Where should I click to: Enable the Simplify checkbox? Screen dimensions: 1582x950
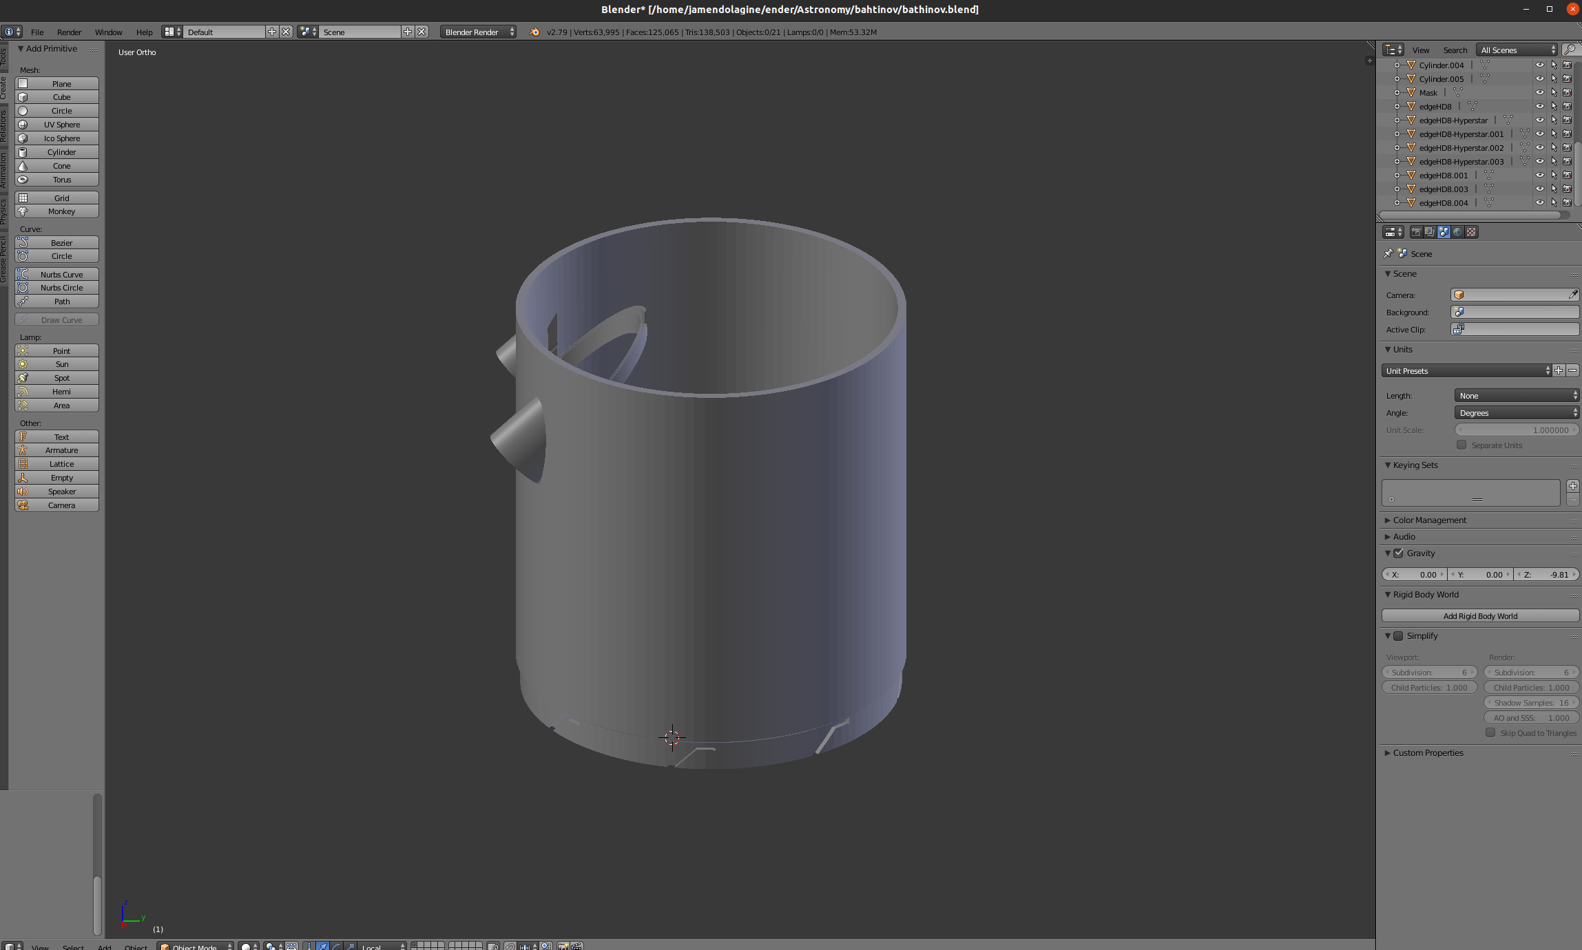coord(1398,635)
